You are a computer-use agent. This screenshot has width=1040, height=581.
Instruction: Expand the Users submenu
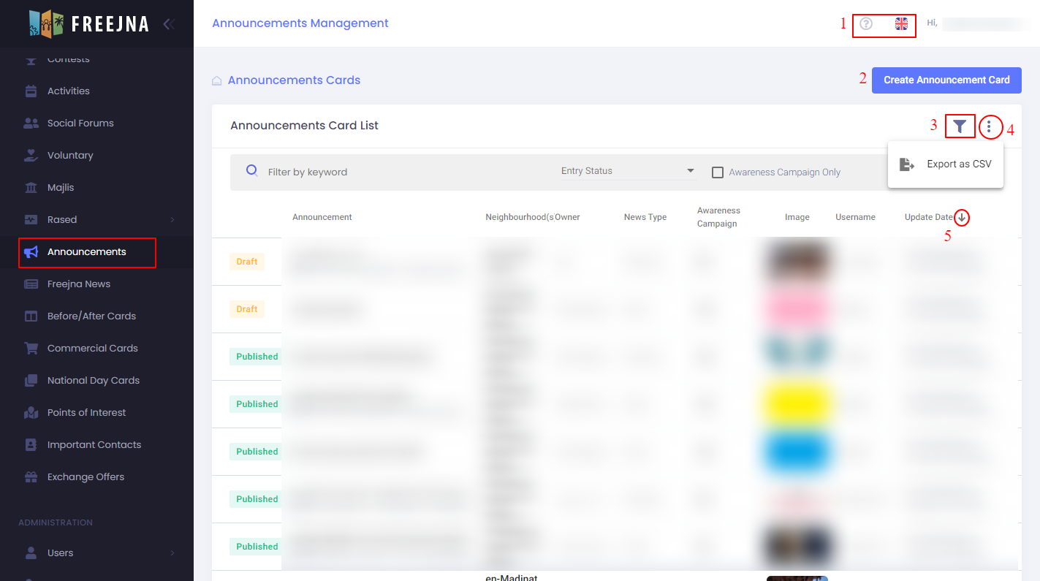click(x=172, y=552)
